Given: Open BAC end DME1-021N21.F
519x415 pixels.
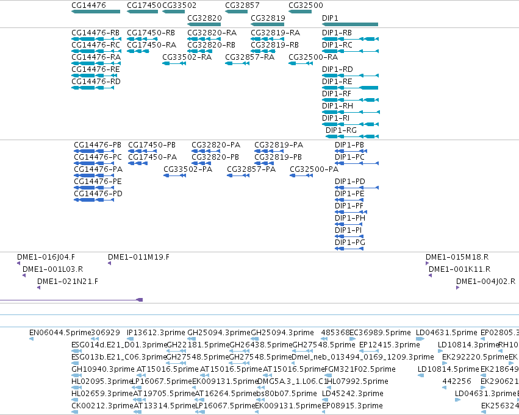Looking at the screenshot, I should point(68,282).
